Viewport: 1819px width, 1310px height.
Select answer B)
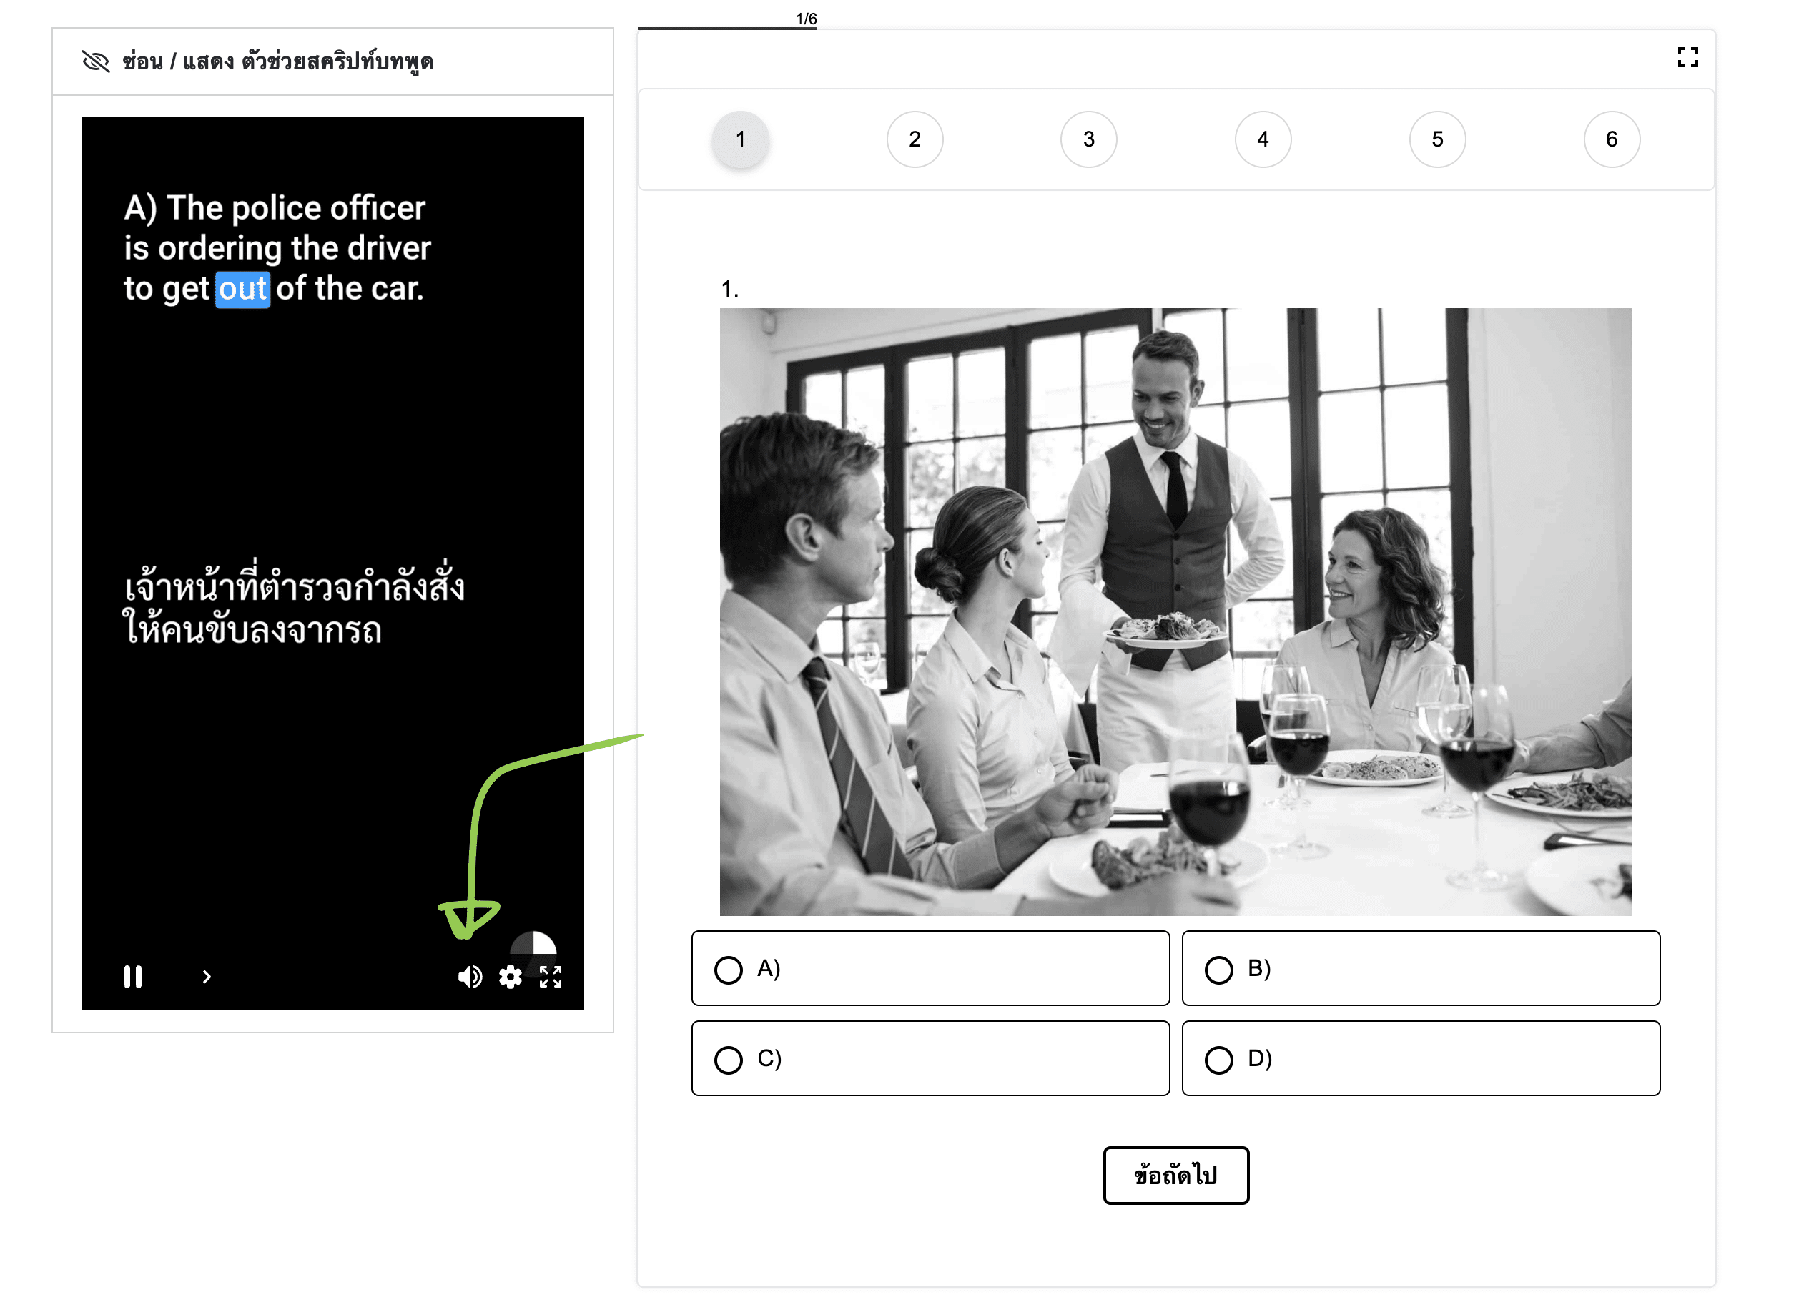1421,968
